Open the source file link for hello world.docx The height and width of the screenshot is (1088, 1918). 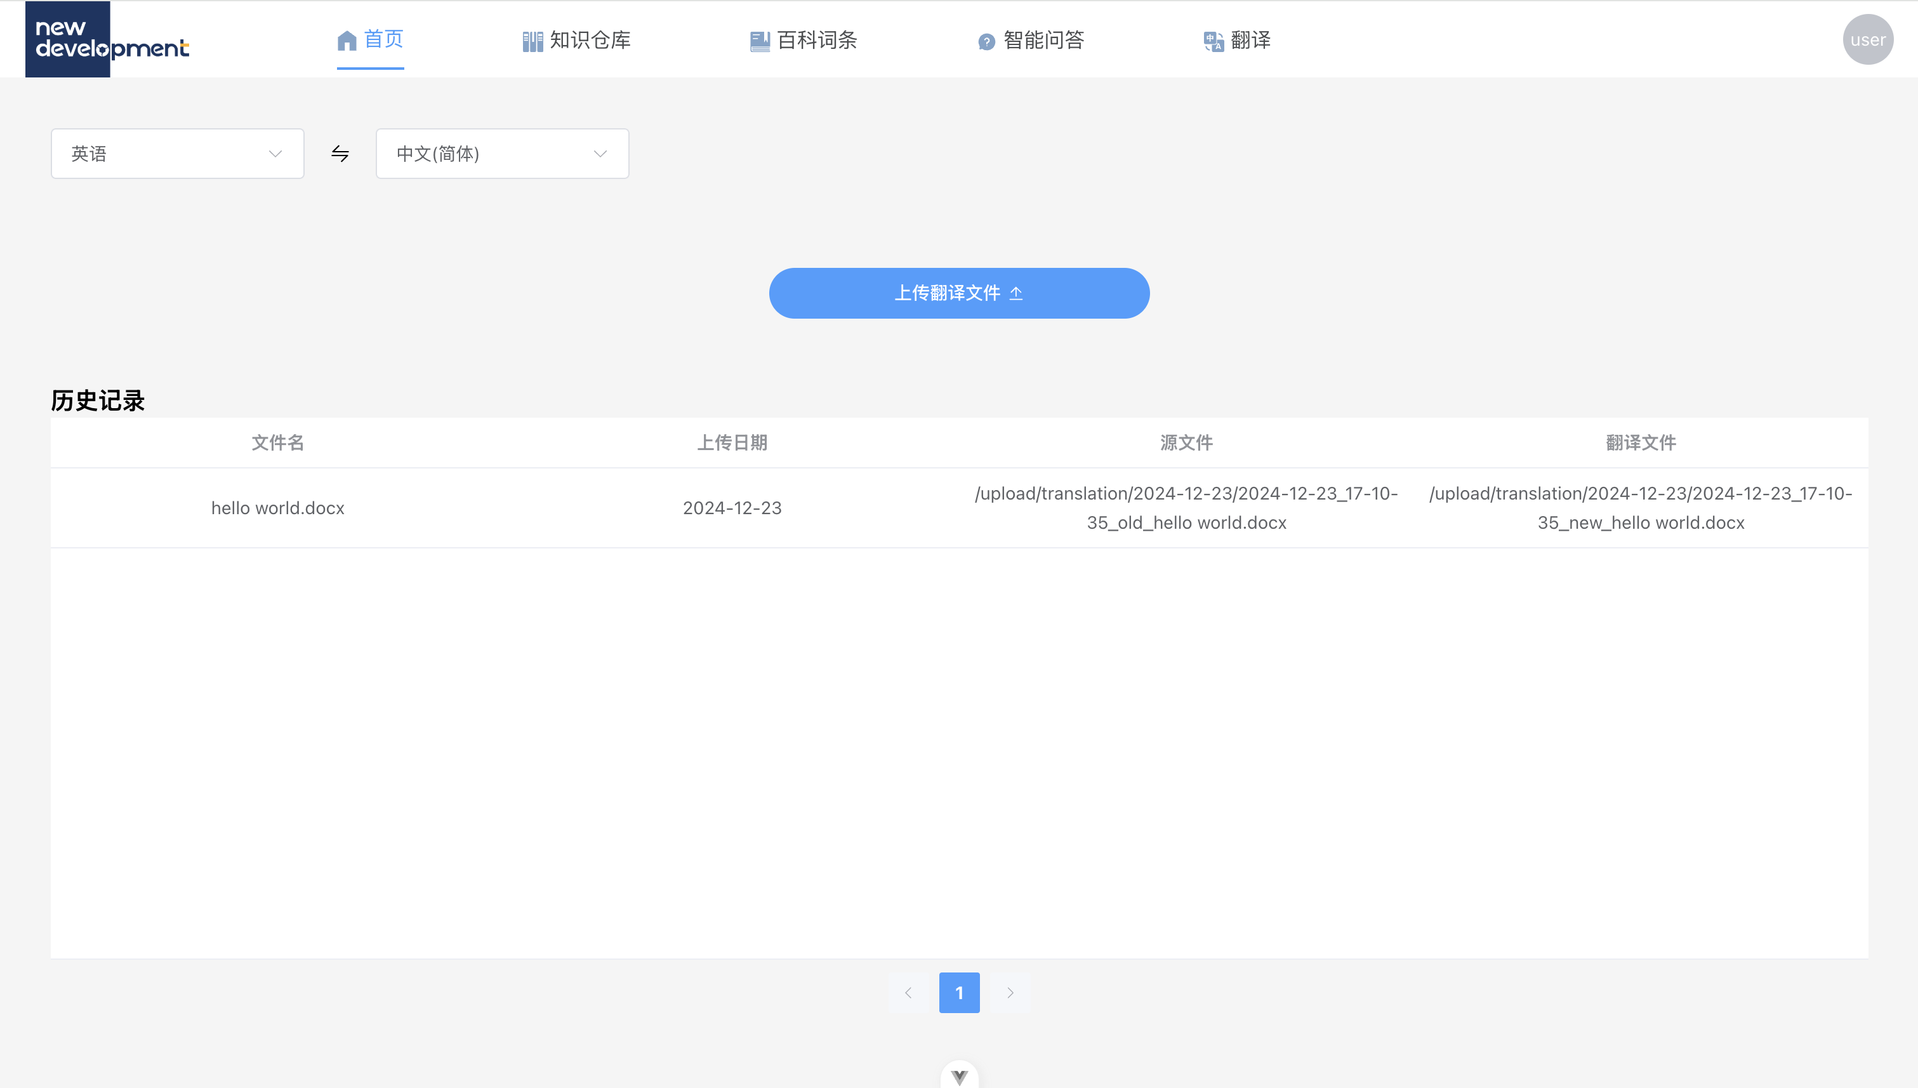(1186, 507)
